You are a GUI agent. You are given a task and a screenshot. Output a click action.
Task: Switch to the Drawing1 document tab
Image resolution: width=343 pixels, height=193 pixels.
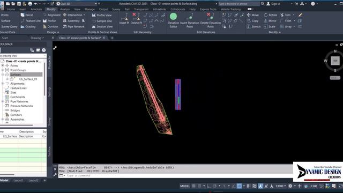pos(37,38)
